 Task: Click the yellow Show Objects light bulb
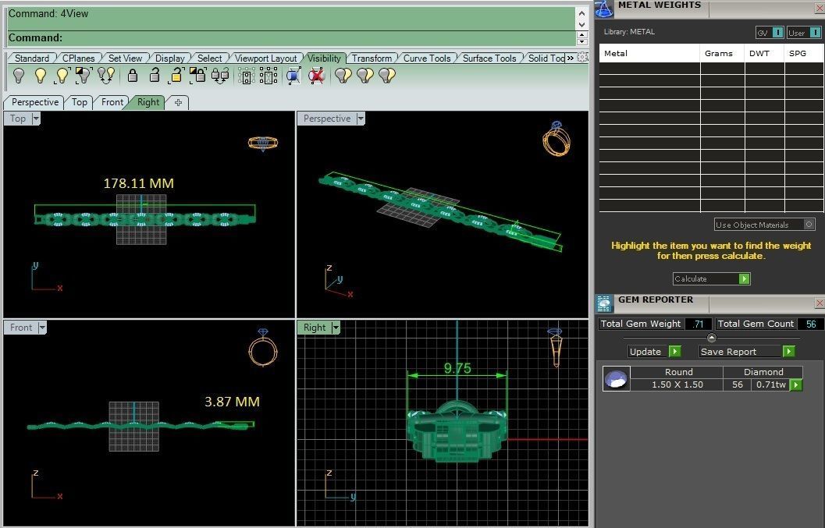41,76
